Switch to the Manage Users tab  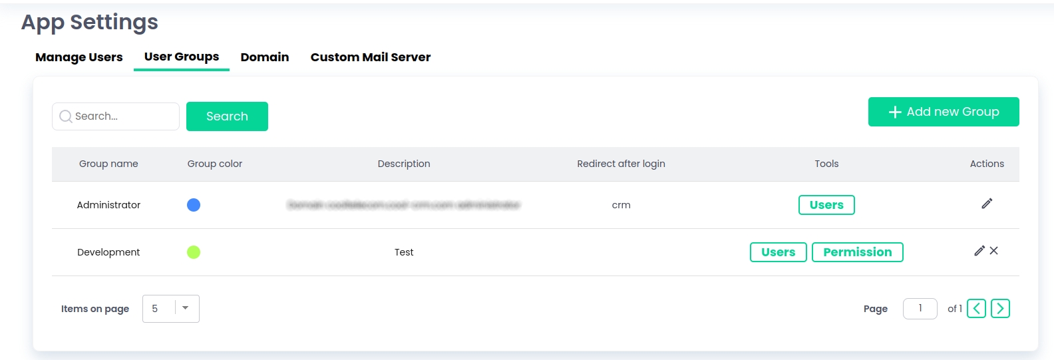tap(79, 57)
